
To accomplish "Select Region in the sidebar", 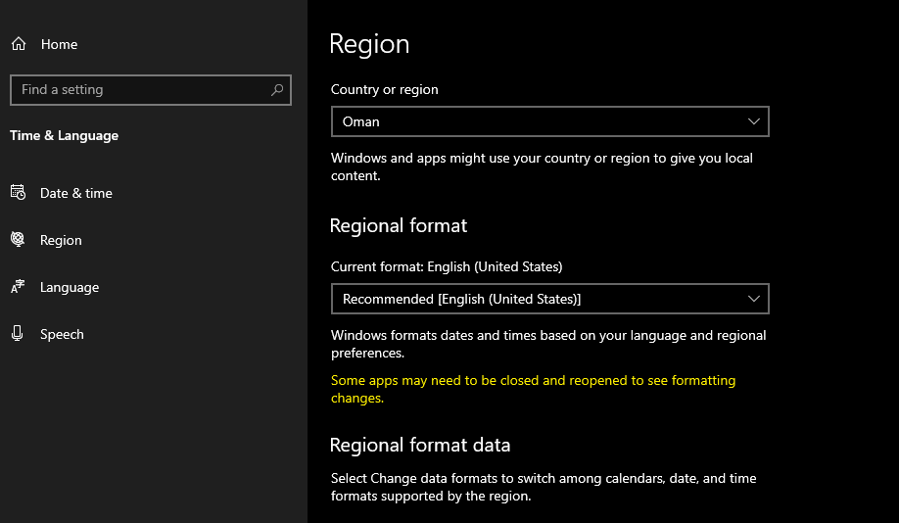I will click(61, 240).
